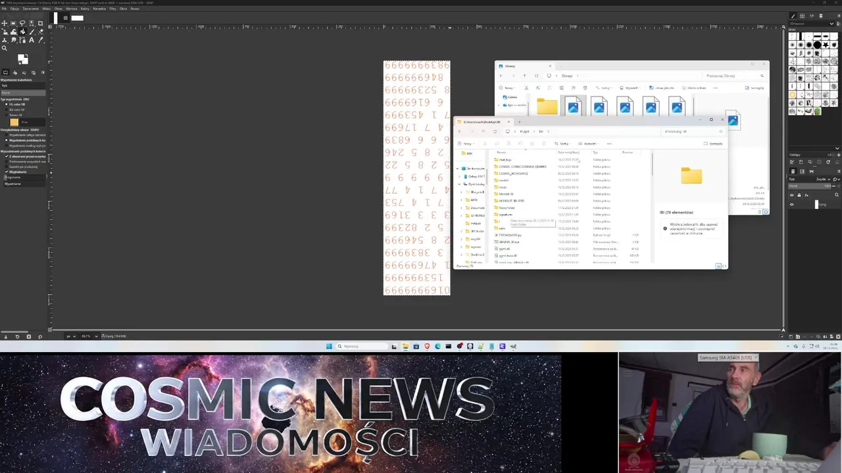Select the Color Picker eyedropper tool
The width and height of the screenshot is (842, 473).
coord(41,40)
